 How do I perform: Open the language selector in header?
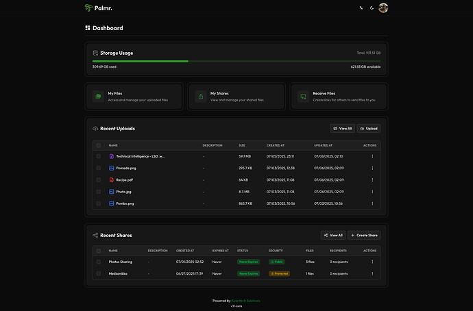click(361, 8)
